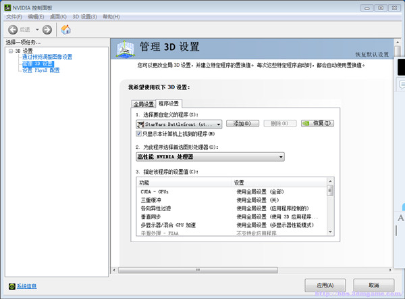Open the 编辑(E) menu

(36, 17)
